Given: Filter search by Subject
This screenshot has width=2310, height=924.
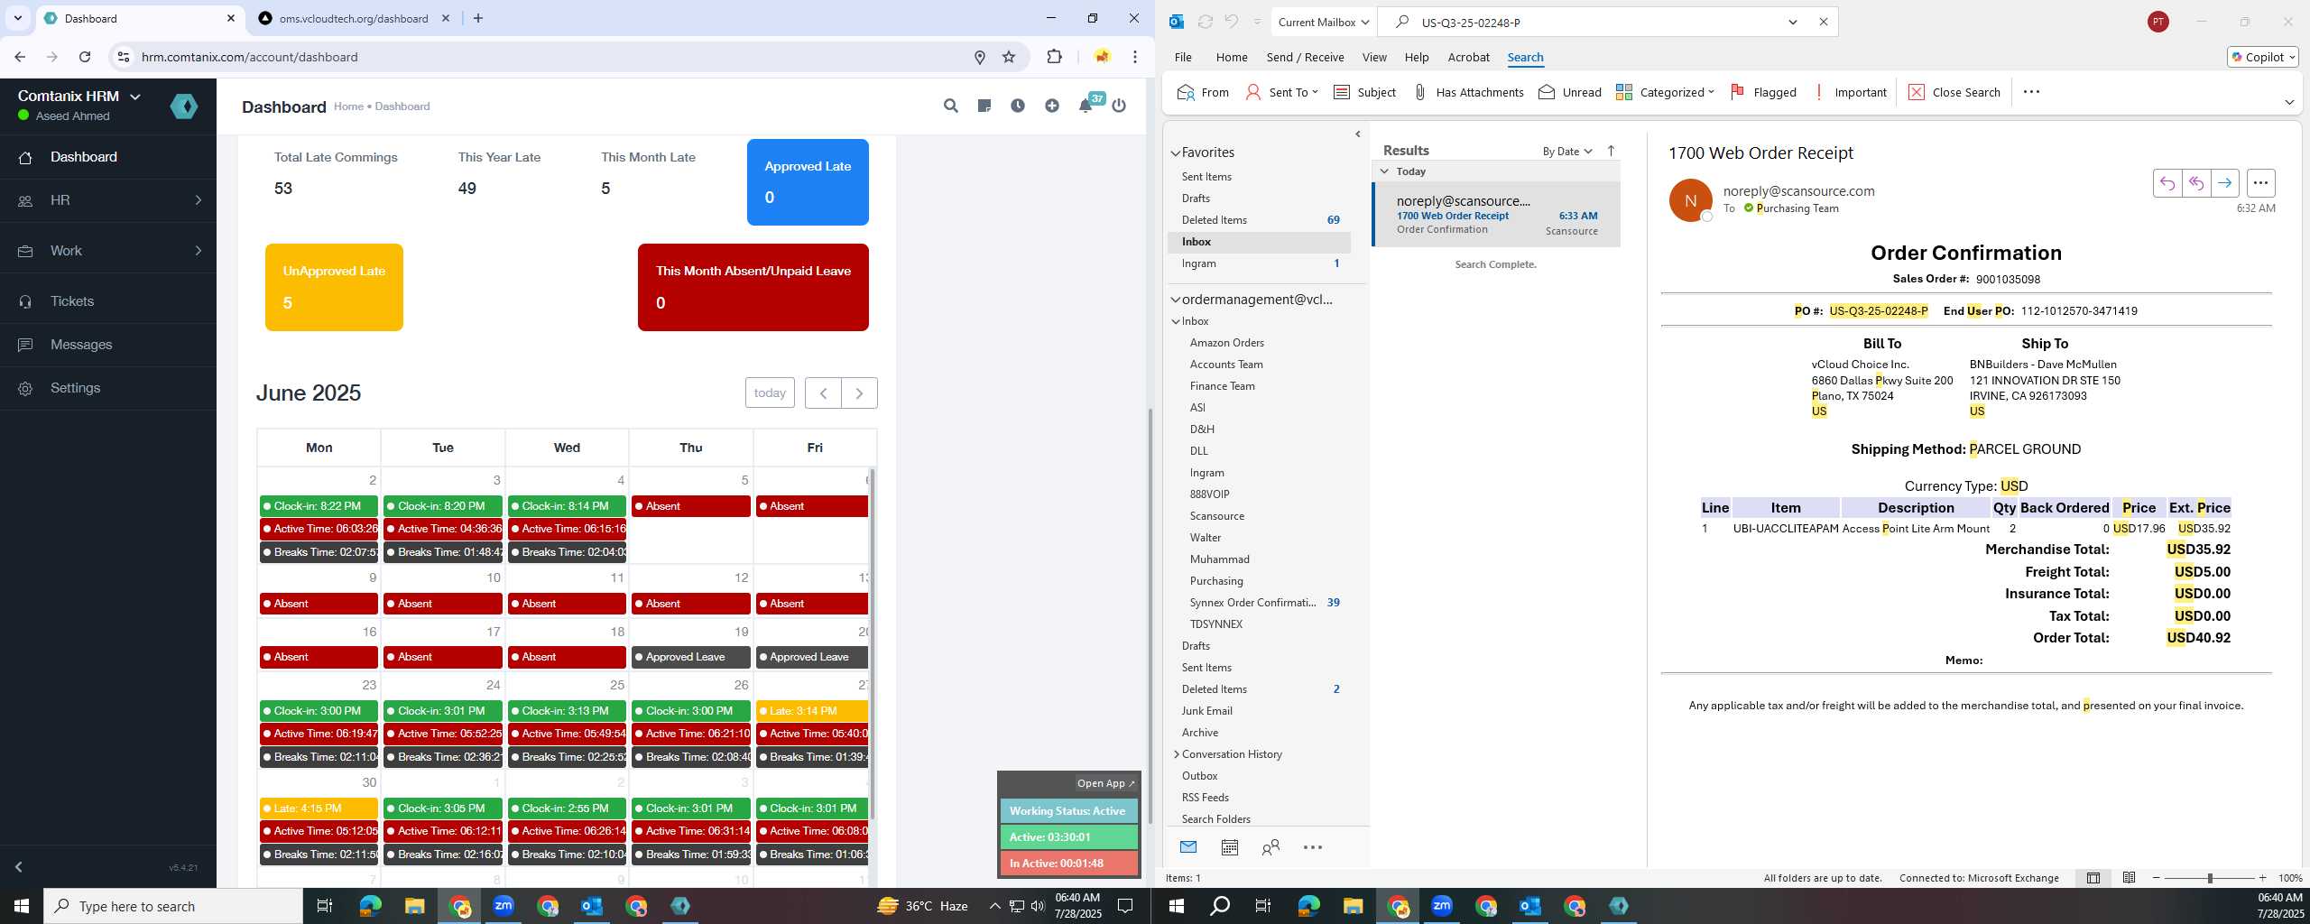Looking at the screenshot, I should (x=1364, y=92).
